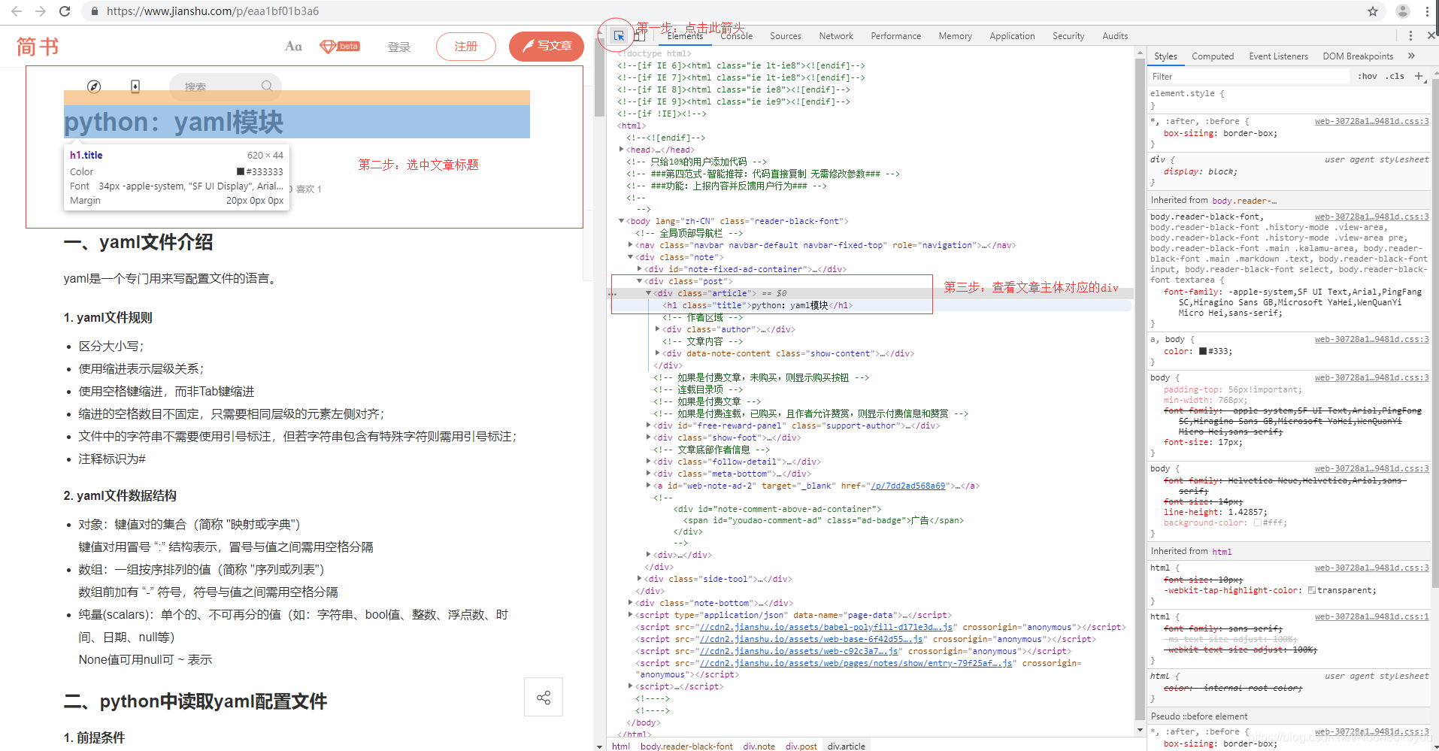Open the babel-polyfill script source link
This screenshot has width=1439, height=751.
tap(826, 627)
